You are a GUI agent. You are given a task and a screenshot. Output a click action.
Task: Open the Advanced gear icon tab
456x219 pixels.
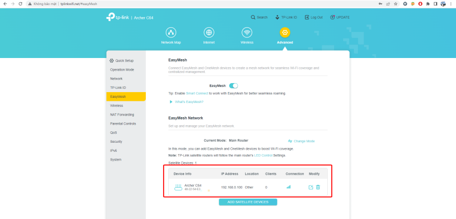(x=285, y=32)
